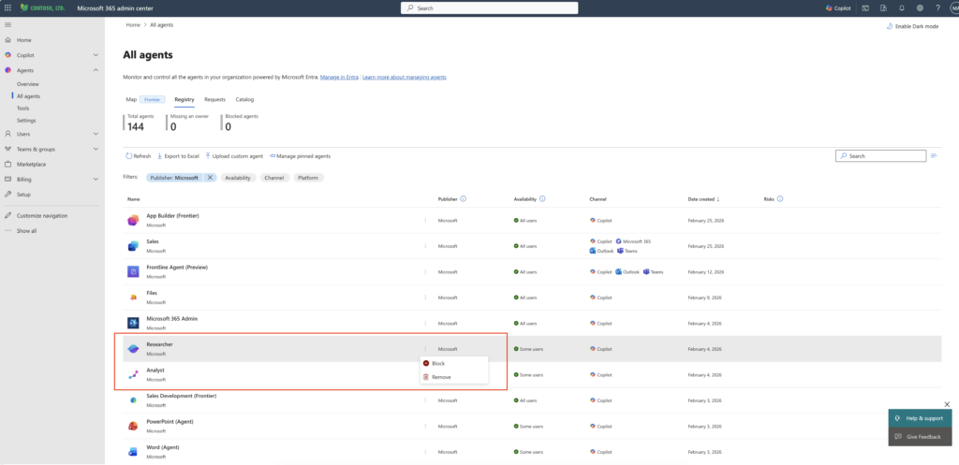Screen dimensions: 959x465
Task: Switch to the Requests tab
Action: (214, 99)
